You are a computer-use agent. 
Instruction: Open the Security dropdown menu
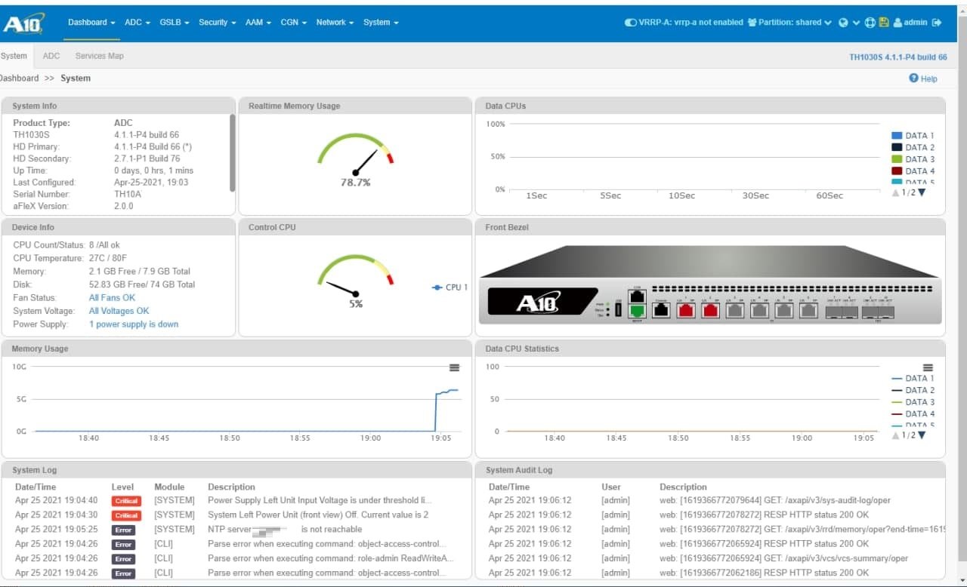tap(217, 23)
